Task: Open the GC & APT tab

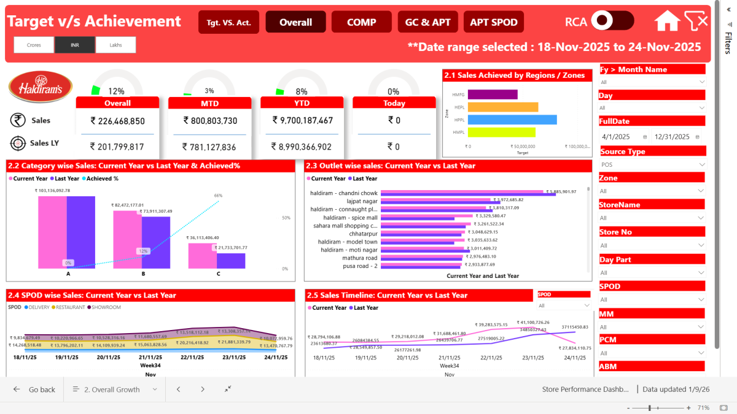Action: pos(427,22)
